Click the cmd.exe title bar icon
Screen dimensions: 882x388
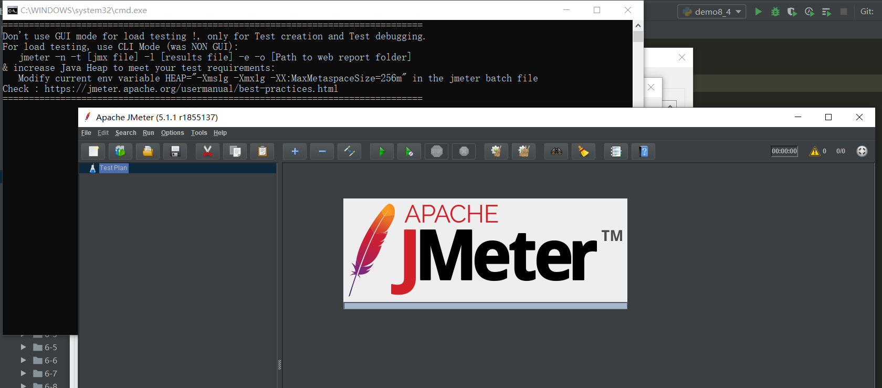click(12, 11)
